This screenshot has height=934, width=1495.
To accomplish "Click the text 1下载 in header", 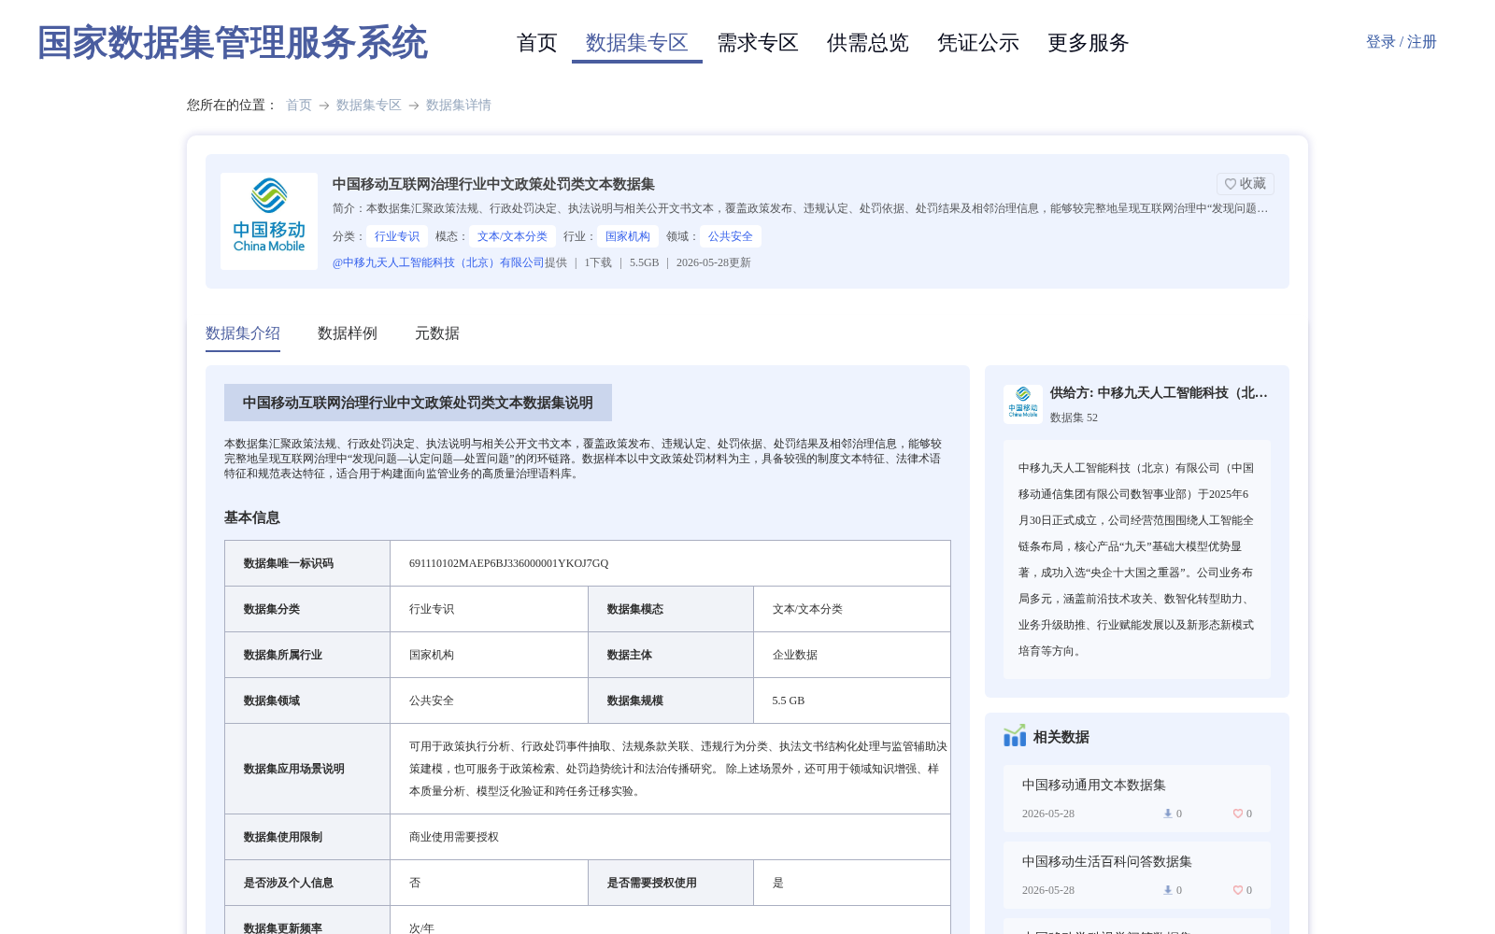I will [x=598, y=262].
